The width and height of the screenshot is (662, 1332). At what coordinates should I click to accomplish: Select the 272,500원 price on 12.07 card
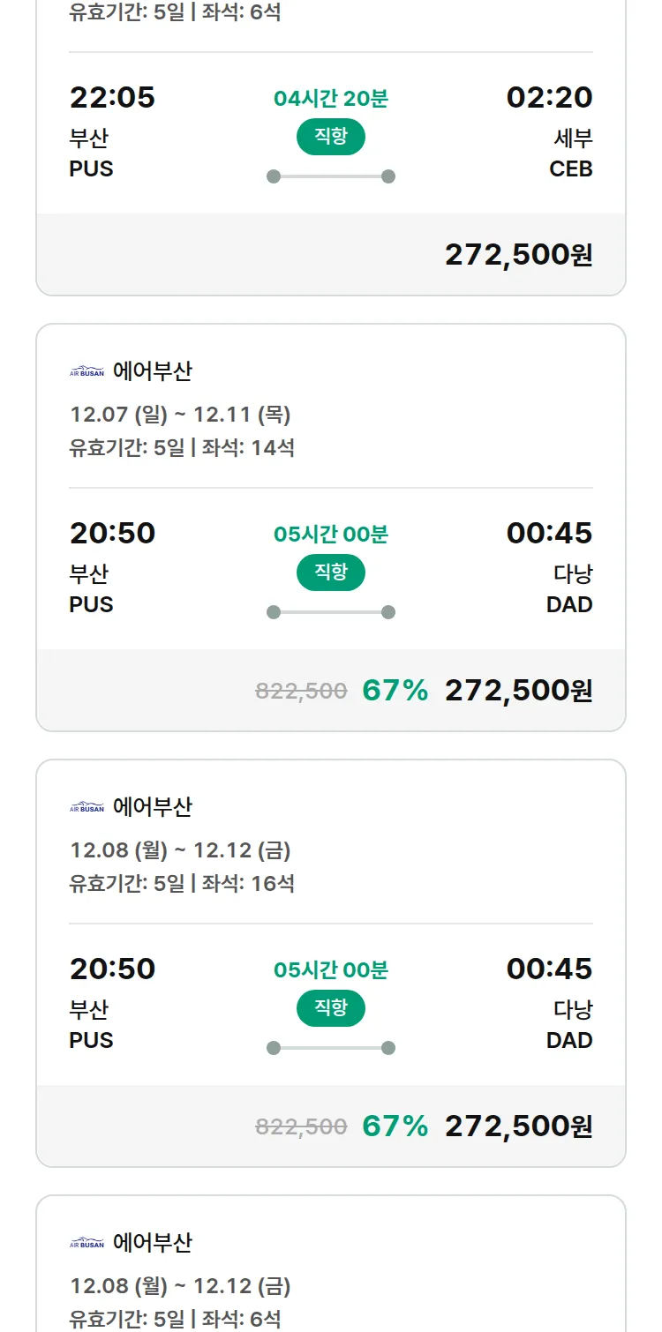[518, 691]
